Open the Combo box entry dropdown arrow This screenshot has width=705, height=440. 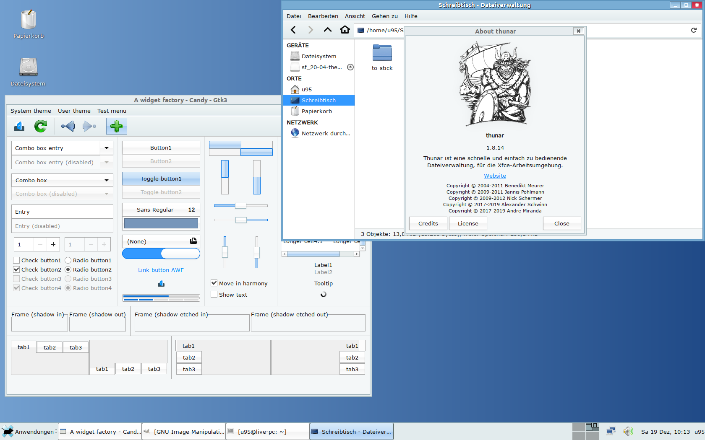point(107,148)
